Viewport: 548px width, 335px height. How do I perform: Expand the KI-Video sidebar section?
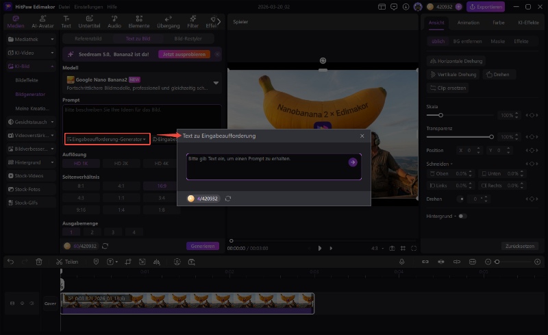[x=31, y=53]
